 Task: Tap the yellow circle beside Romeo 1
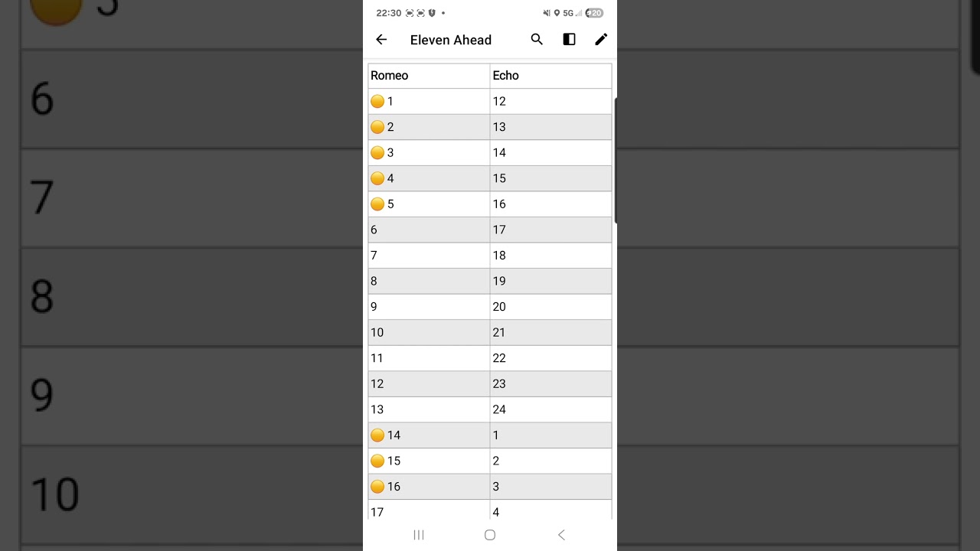(377, 101)
